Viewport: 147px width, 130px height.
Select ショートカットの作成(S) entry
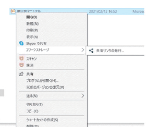pos(42,120)
